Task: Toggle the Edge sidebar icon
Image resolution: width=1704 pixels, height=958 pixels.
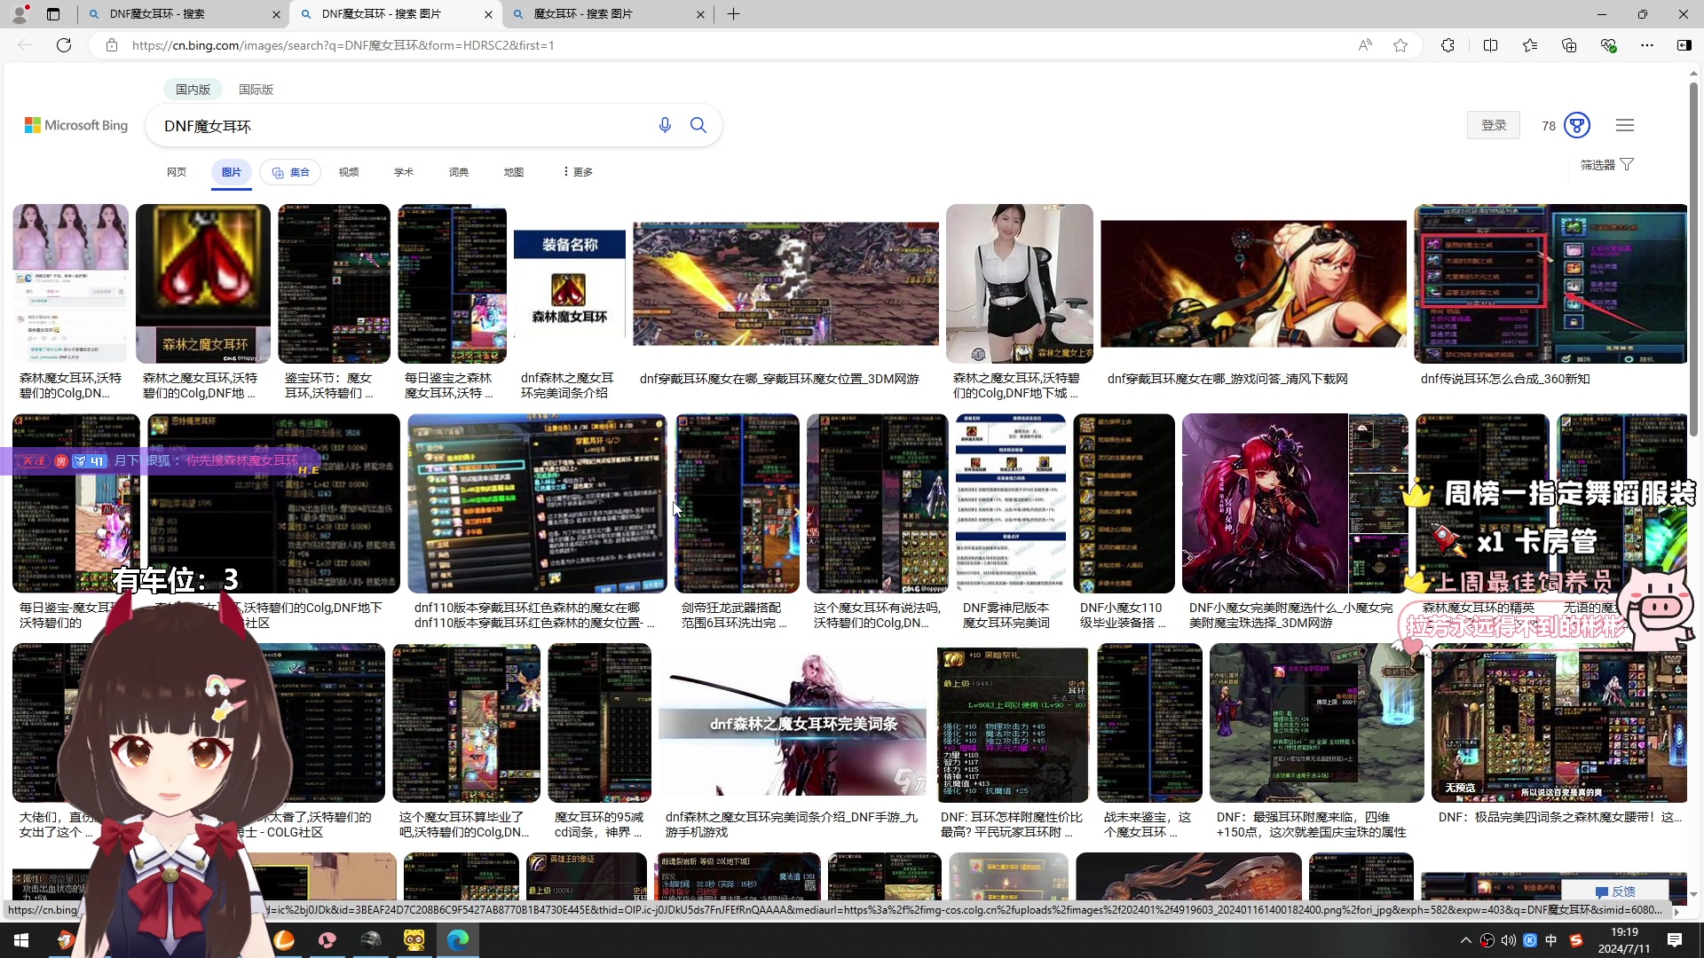Action: [1684, 45]
